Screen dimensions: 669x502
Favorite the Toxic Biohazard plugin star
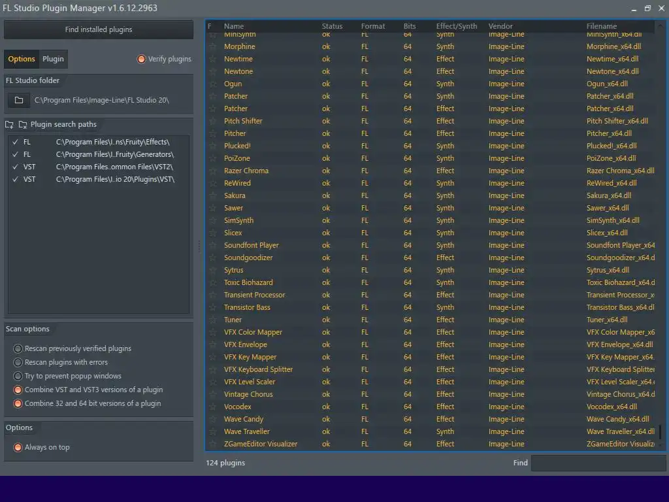click(212, 282)
